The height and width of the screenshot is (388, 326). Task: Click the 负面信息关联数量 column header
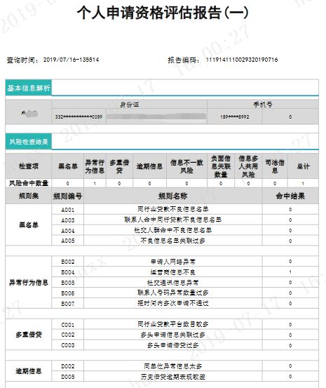pyautogui.click(x=221, y=166)
